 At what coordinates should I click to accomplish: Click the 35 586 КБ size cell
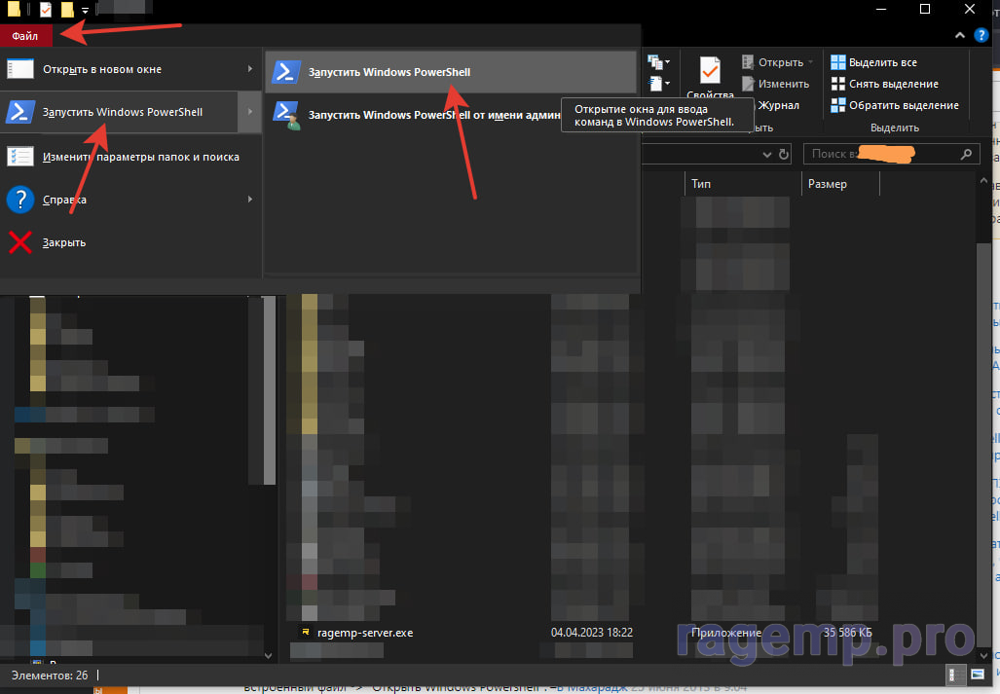[x=847, y=633]
